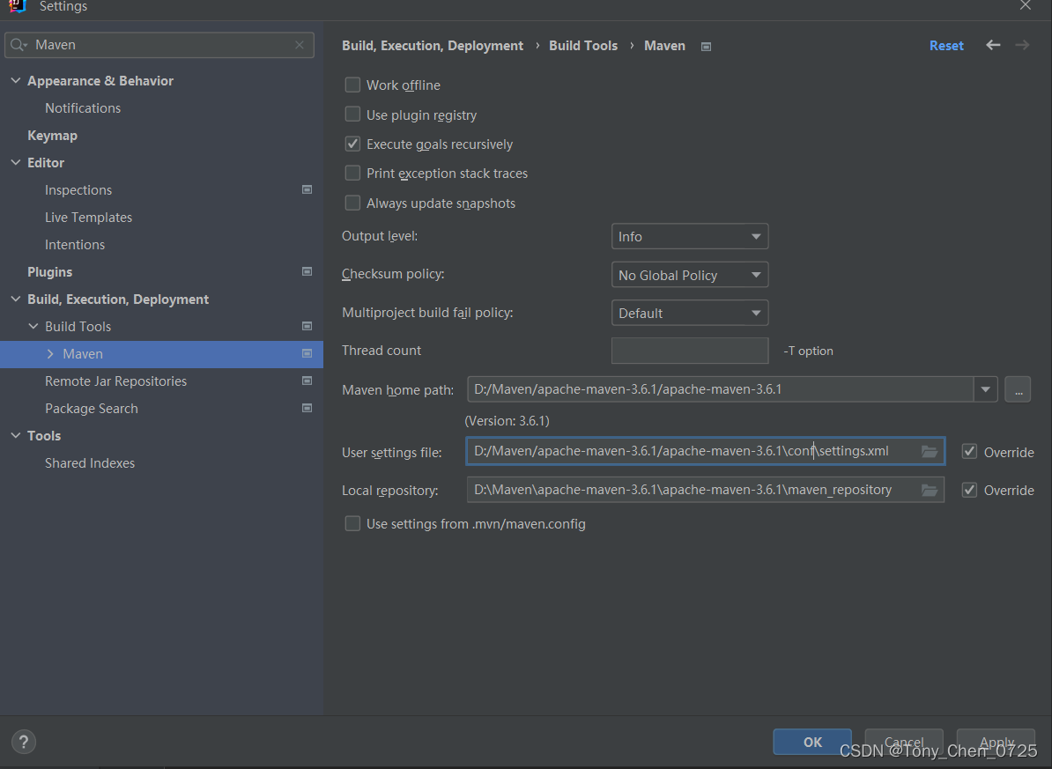Click the OK button
Image resolution: width=1052 pixels, height=769 pixels.
[812, 742]
